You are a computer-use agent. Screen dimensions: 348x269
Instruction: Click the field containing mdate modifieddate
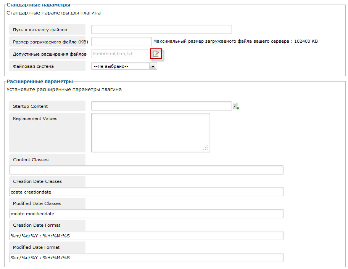pos(146,214)
